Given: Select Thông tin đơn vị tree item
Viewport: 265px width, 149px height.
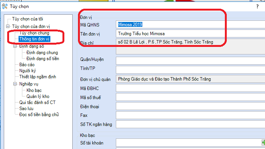Looking at the screenshot, I should (34, 39).
